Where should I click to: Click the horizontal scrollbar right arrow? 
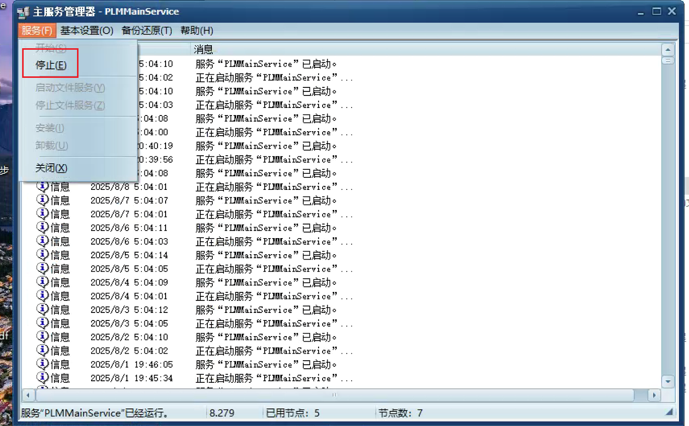coord(654,395)
